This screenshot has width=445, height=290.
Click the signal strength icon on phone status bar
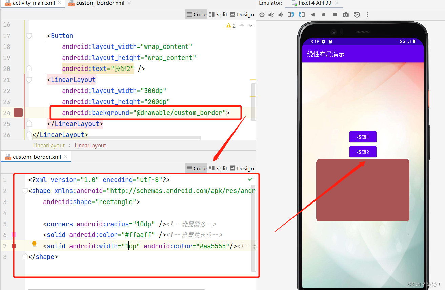(409, 42)
